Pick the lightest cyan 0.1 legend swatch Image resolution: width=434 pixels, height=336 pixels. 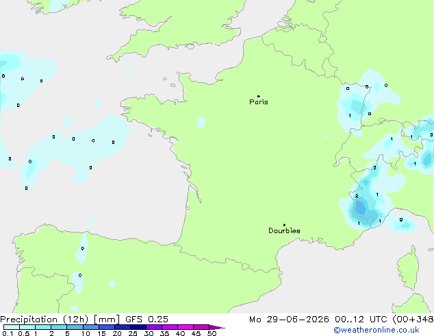pos(12,327)
